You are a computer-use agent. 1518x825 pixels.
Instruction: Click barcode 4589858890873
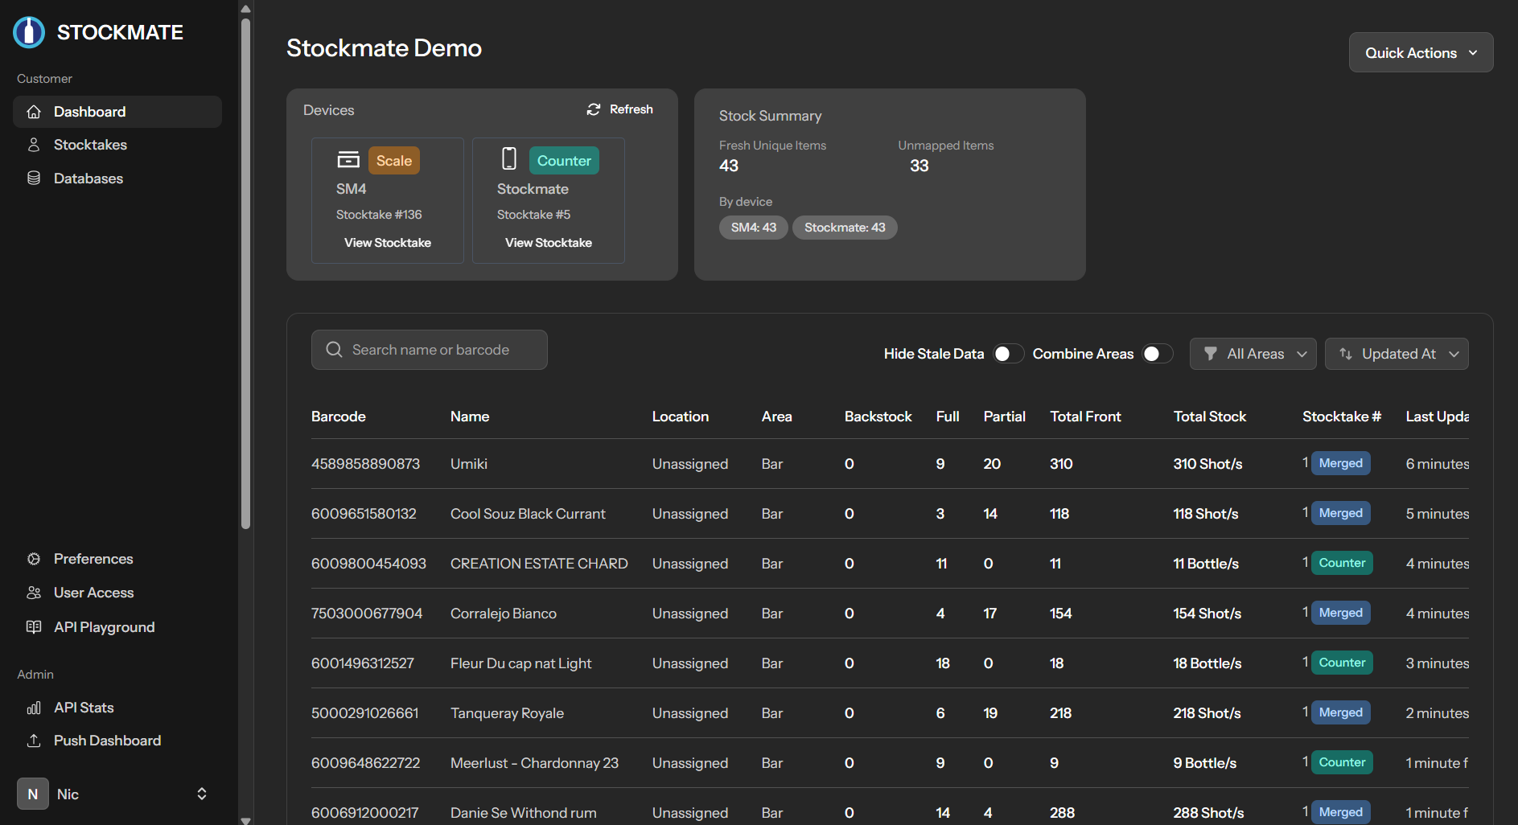pyautogui.click(x=366, y=464)
